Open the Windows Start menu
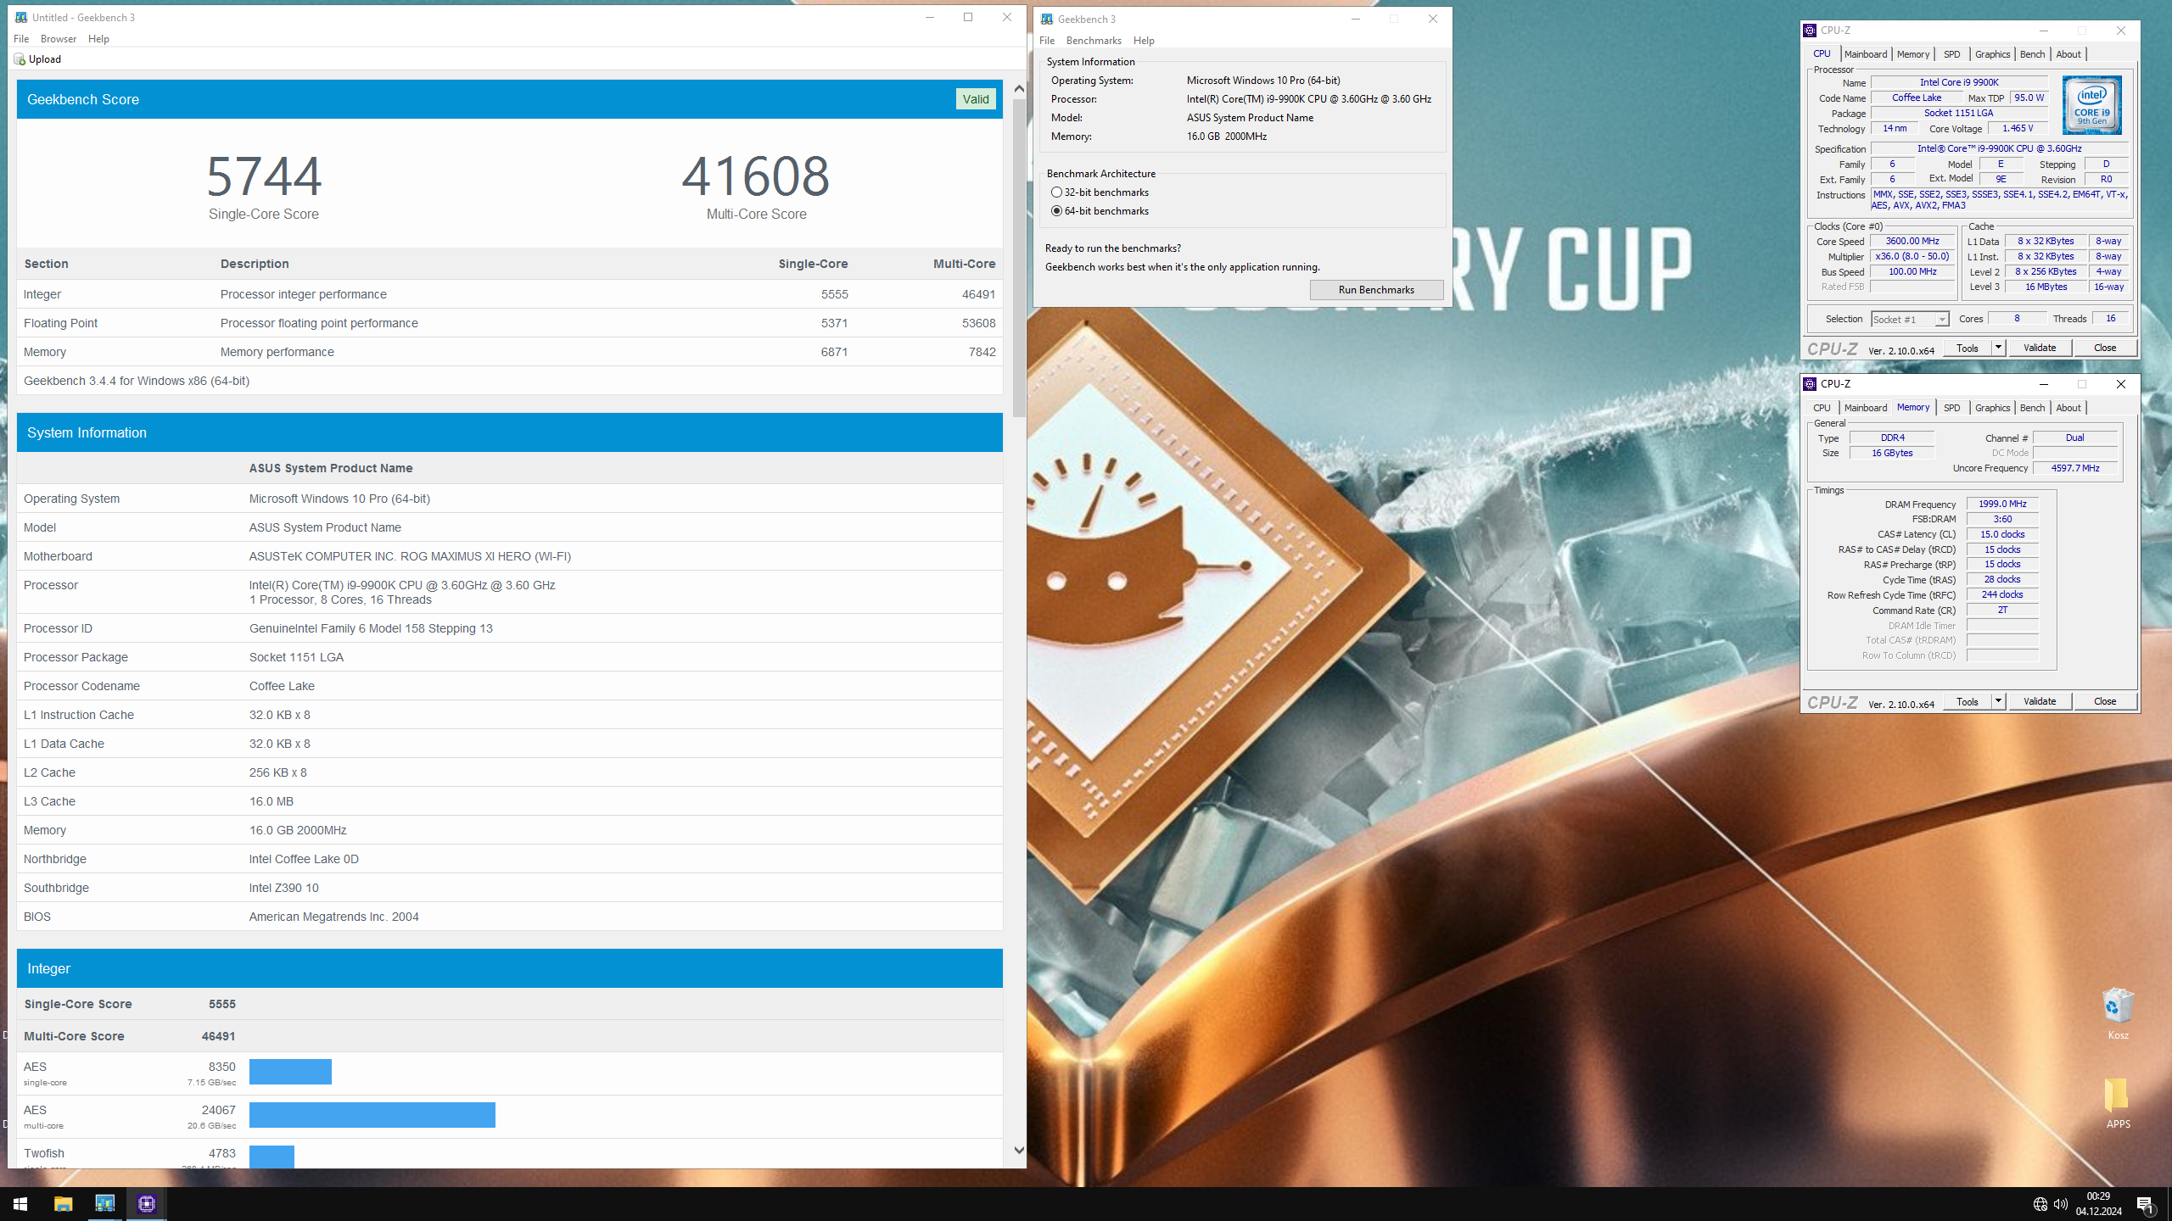Image resolution: width=2172 pixels, height=1221 pixels. [20, 1203]
